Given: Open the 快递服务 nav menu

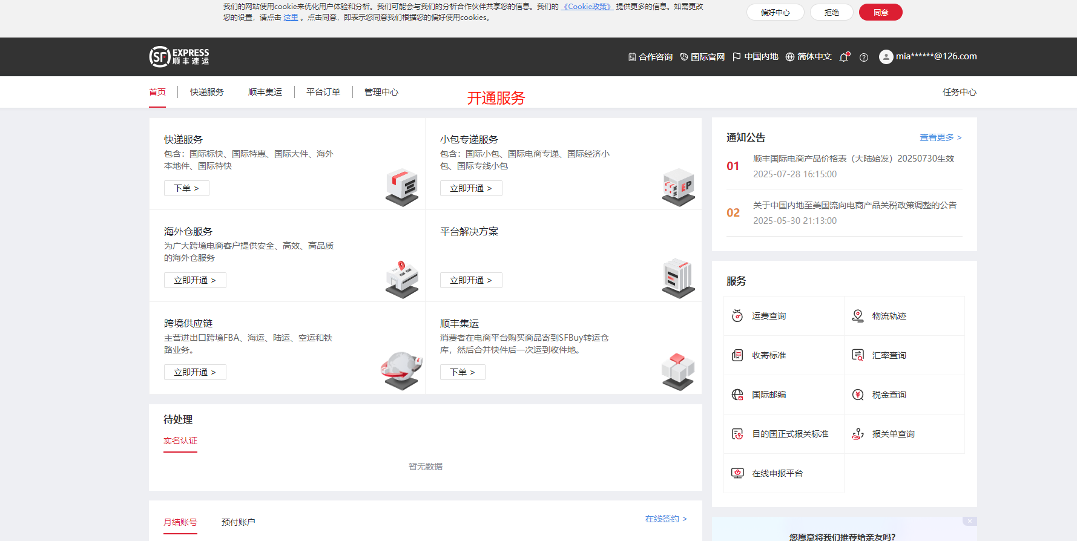Looking at the screenshot, I should (207, 92).
